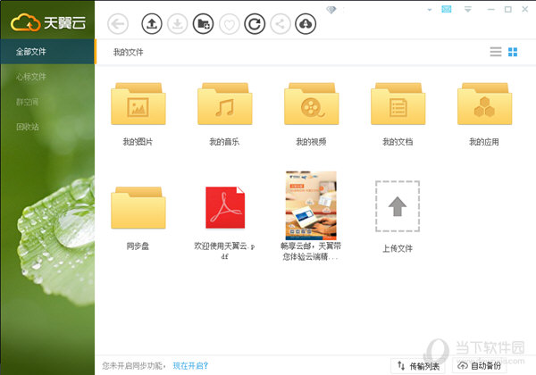The image size is (536, 375).
Task: Click the 我的视频 folder label
Action: pos(311,142)
